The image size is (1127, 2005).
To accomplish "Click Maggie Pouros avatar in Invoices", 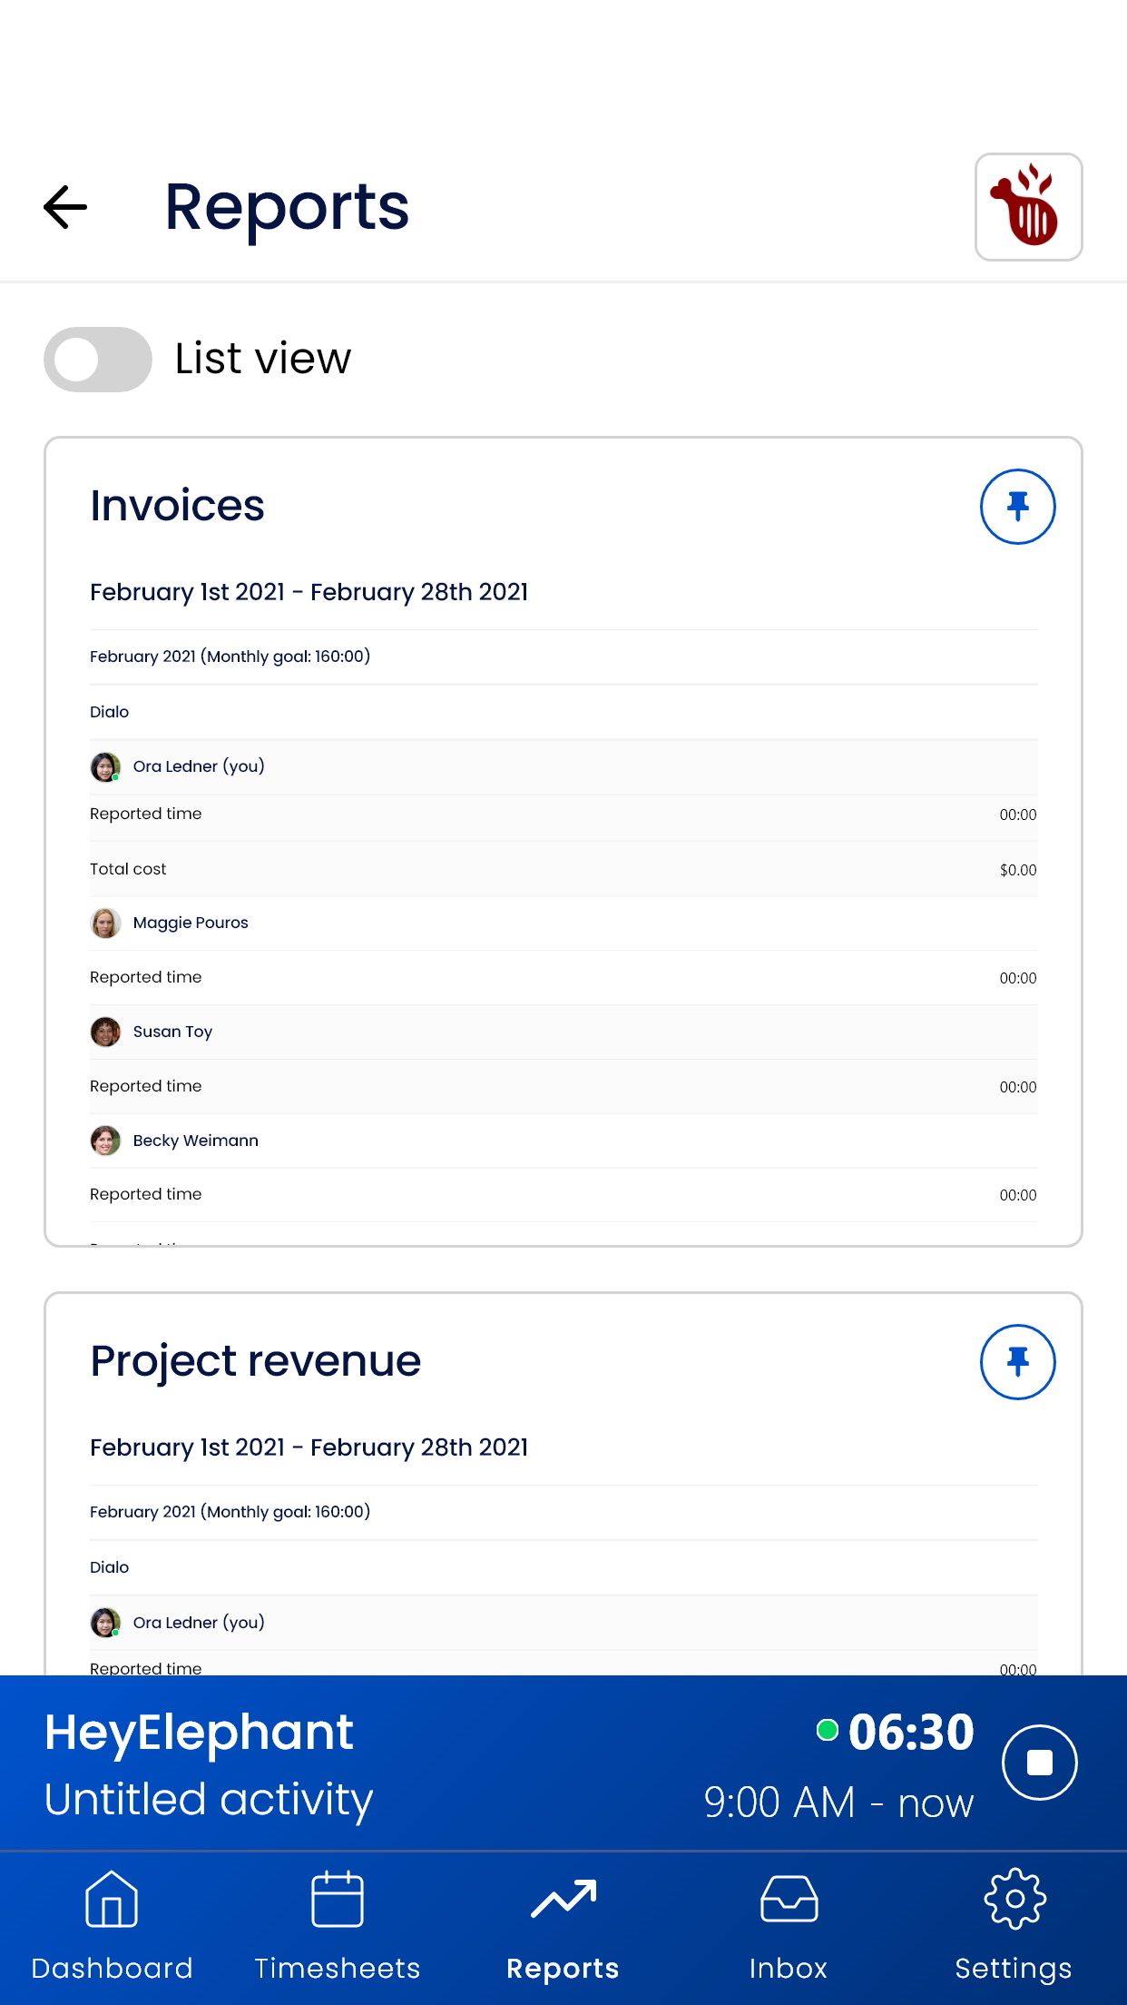I will coord(105,923).
